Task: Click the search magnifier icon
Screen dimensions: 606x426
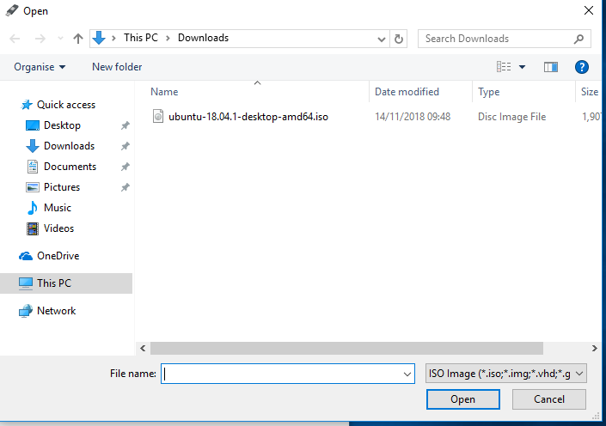Action: point(579,39)
